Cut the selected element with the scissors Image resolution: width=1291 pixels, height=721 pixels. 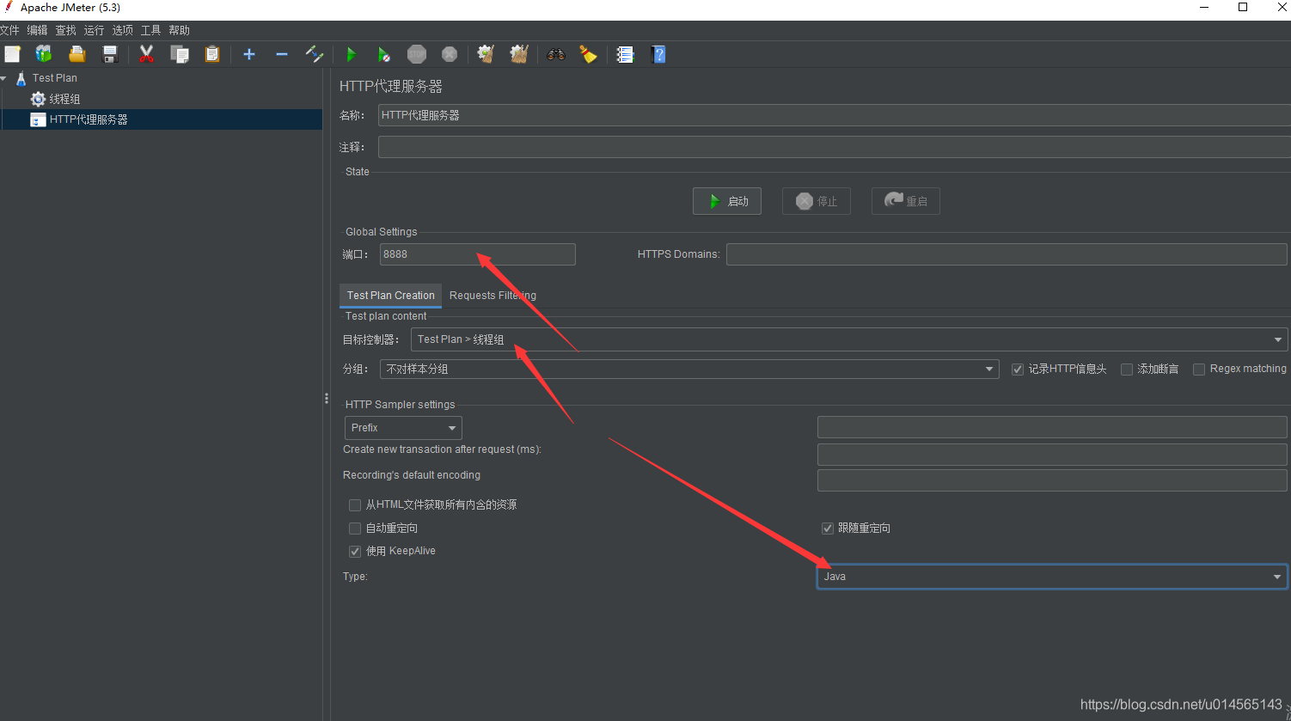(x=147, y=54)
